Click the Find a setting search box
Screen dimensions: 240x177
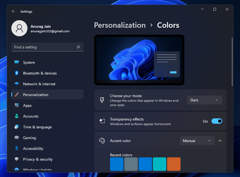47,47
